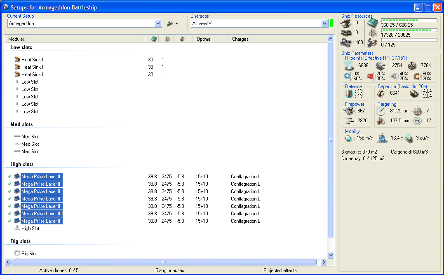This screenshot has width=444, height=275.
Task: Toggle the second Mega Pulse Laser II checkmark
Action: pos(9,184)
